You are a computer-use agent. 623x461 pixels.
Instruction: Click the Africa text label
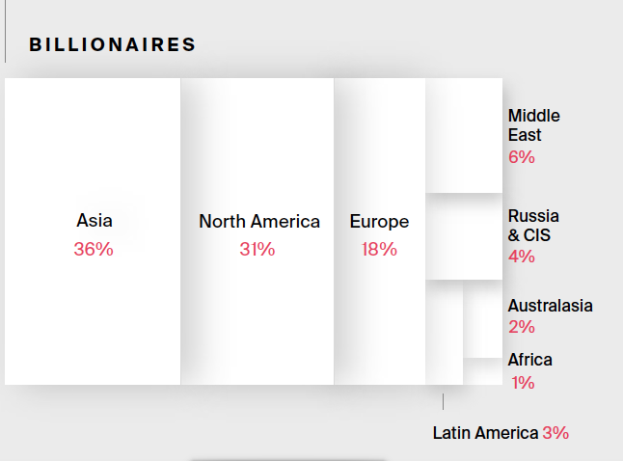pyautogui.click(x=530, y=360)
